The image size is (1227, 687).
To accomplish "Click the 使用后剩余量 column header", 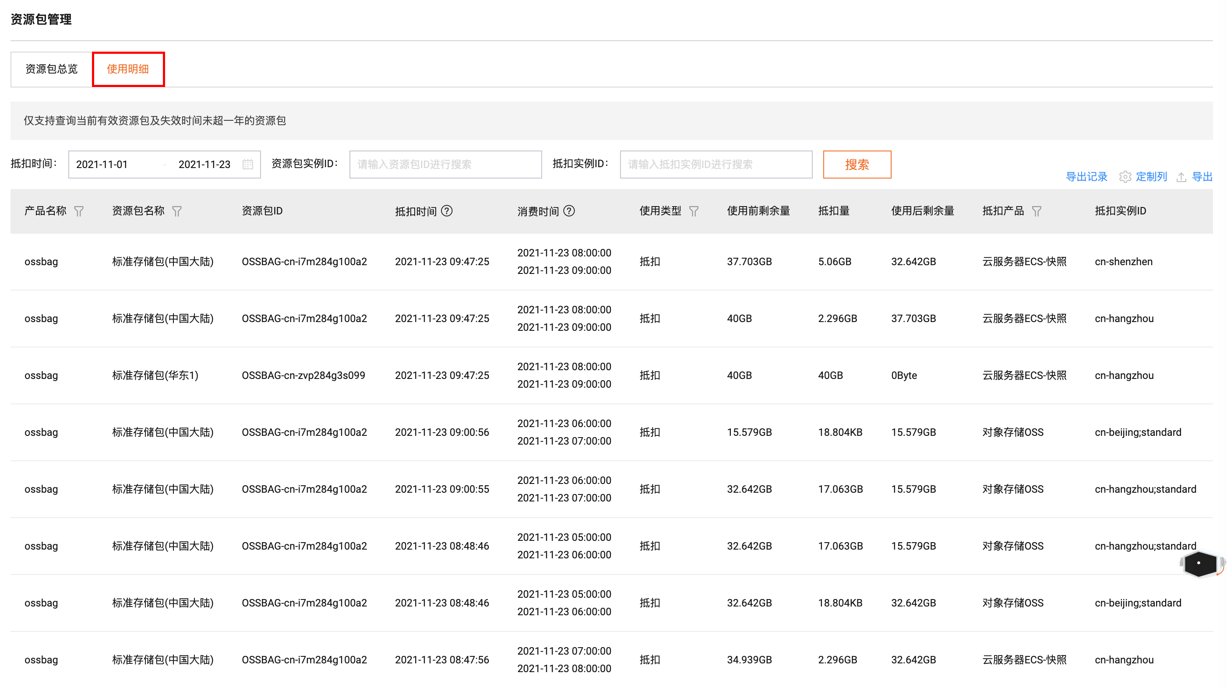I will [923, 210].
